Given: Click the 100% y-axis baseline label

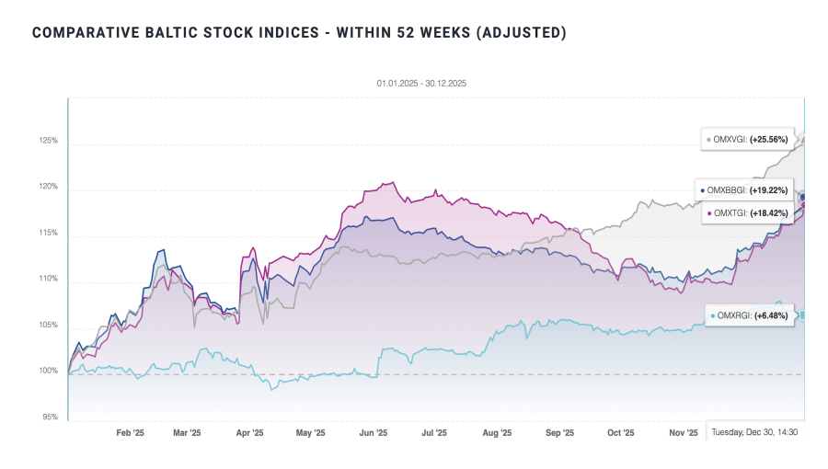Looking at the screenshot, I should click(x=48, y=372).
